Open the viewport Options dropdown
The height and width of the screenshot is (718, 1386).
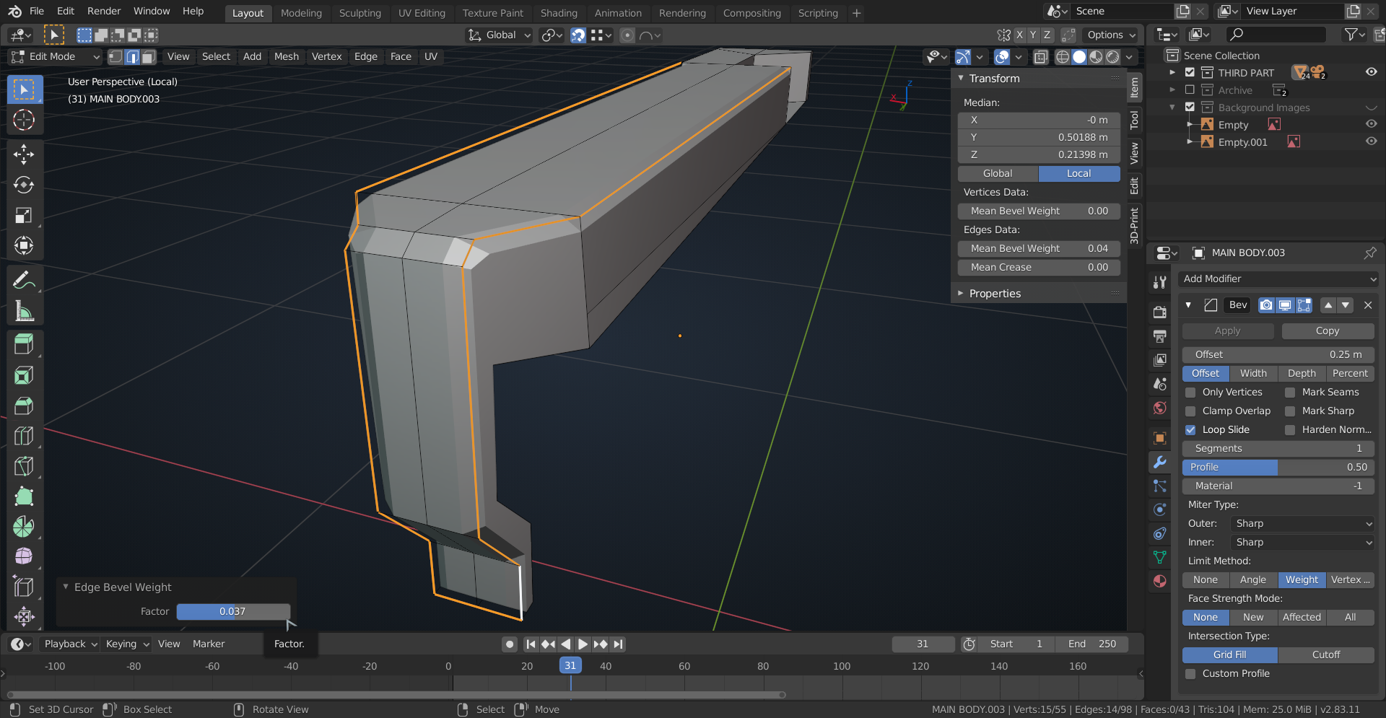pos(1111,35)
